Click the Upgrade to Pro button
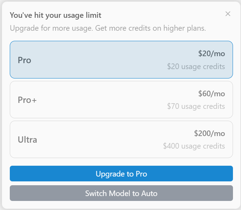241x210 pixels. click(x=121, y=174)
